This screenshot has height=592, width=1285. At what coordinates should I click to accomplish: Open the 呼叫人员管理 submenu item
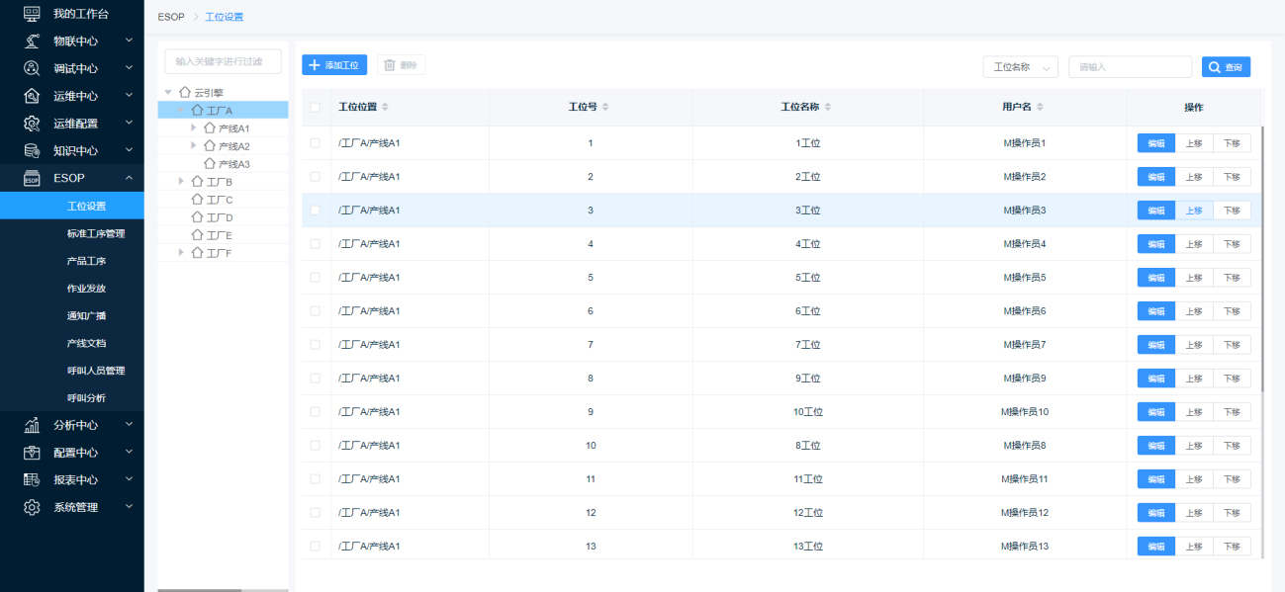72,371
